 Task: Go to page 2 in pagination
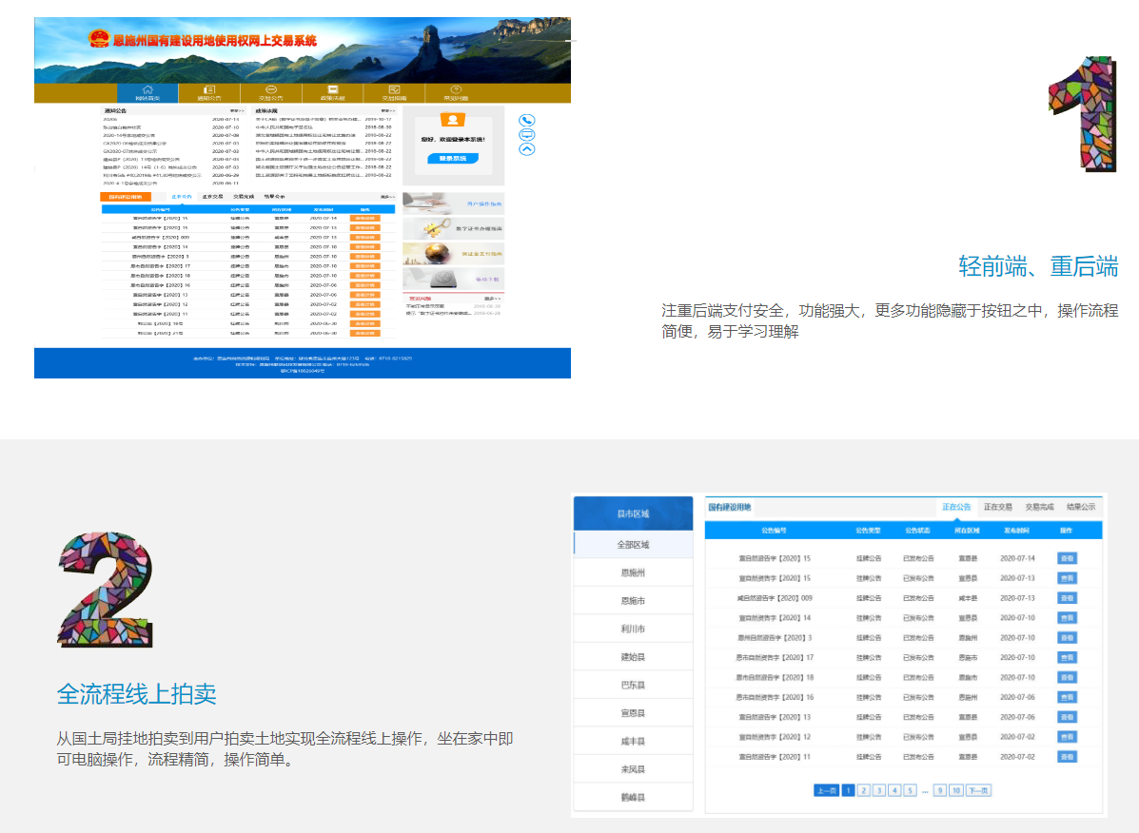click(x=863, y=790)
